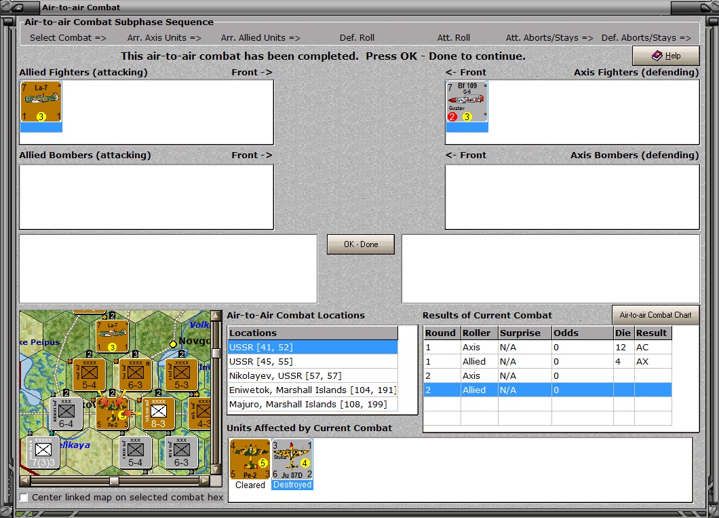
Task: Click the empty Axis Bombers (defending) box
Action: coord(572,197)
